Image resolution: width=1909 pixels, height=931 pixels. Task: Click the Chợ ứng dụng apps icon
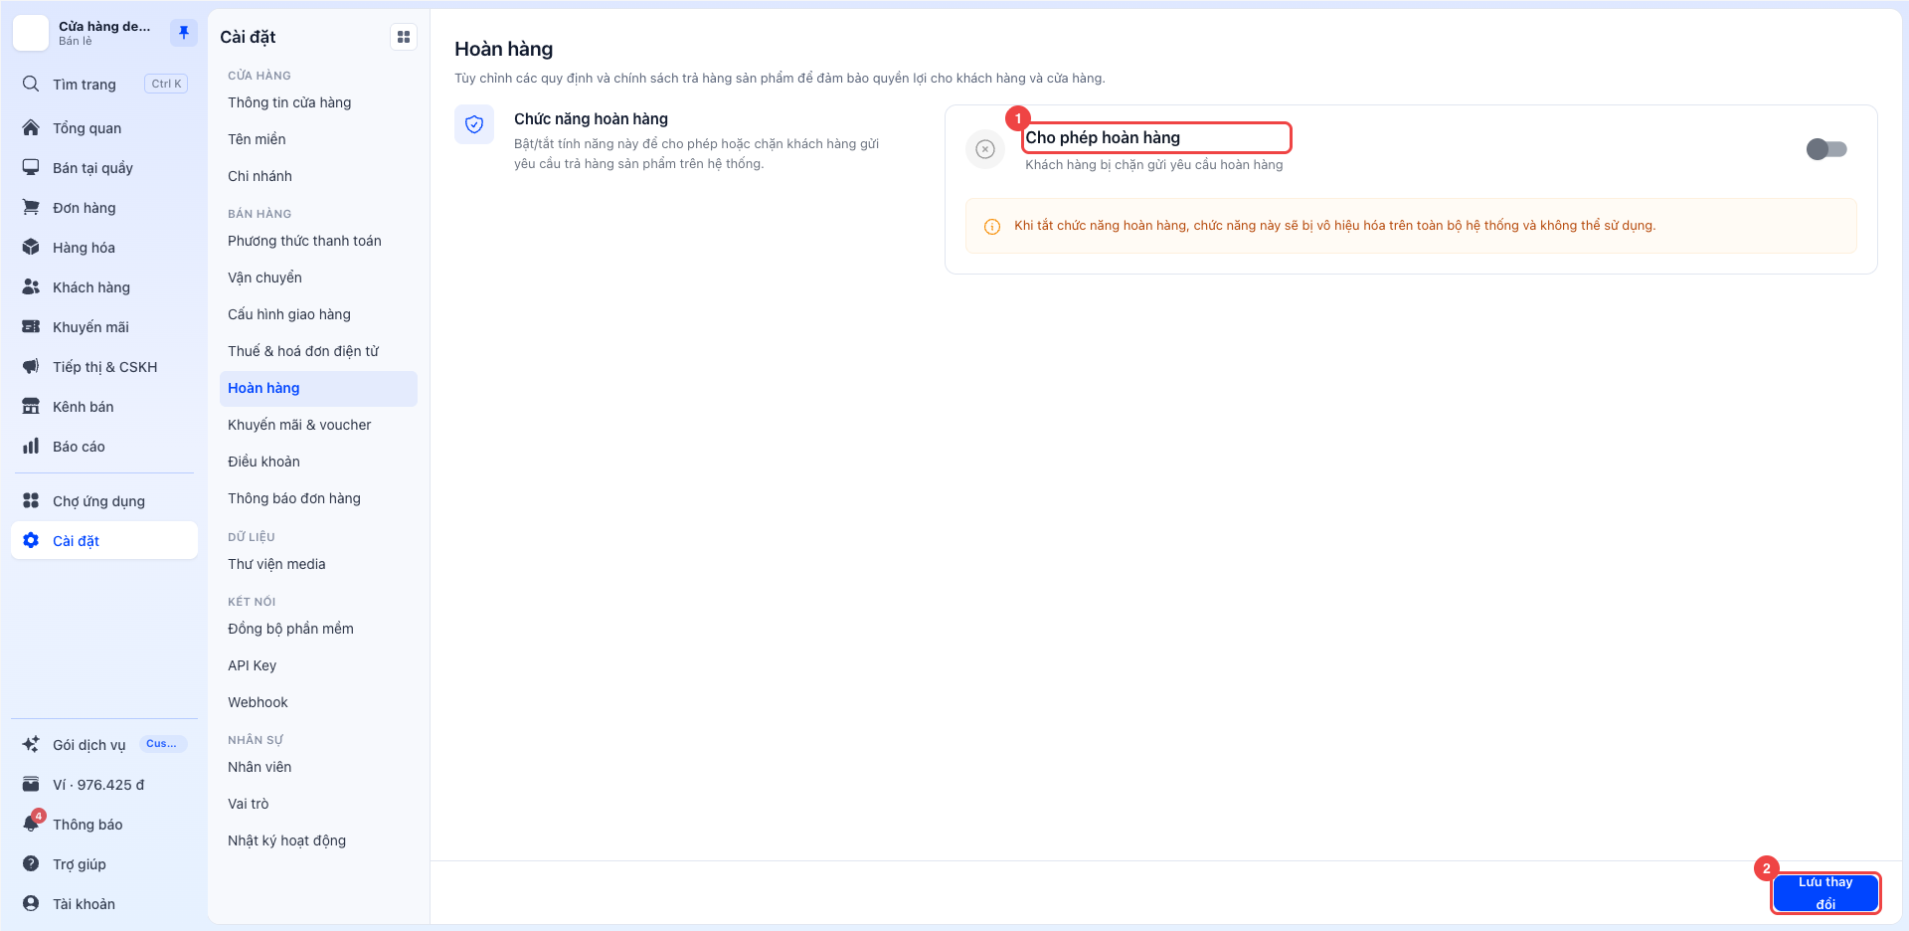click(31, 500)
